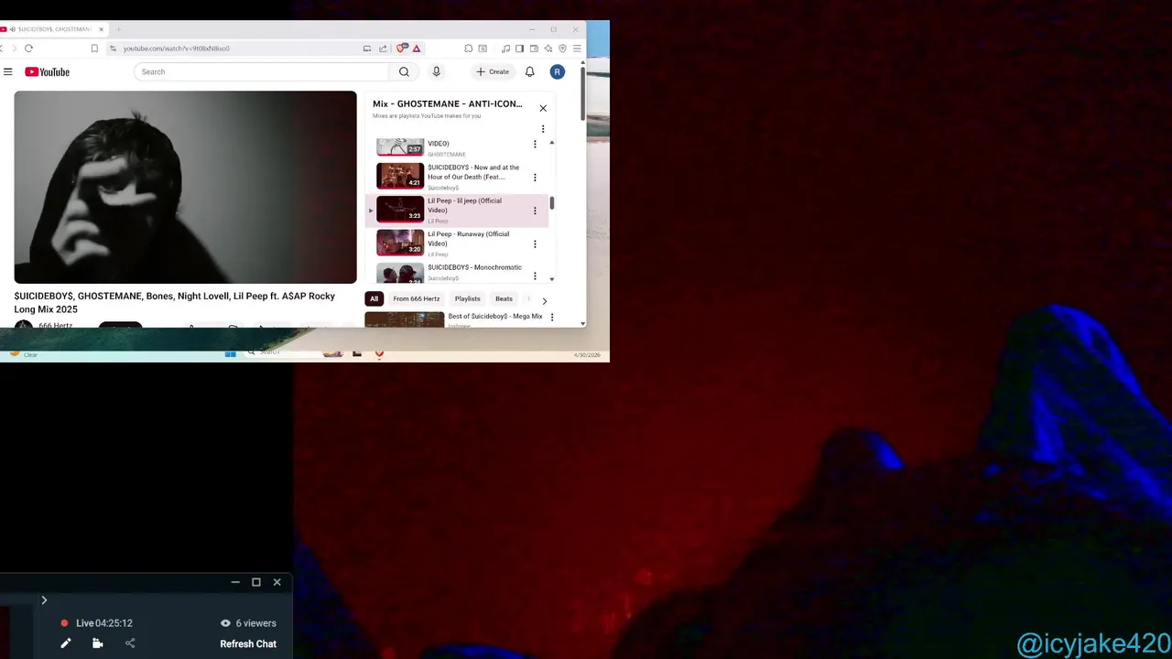Open Best of $uicideboy$ Mega Mix video
1172x659 pixels.
coord(495,317)
